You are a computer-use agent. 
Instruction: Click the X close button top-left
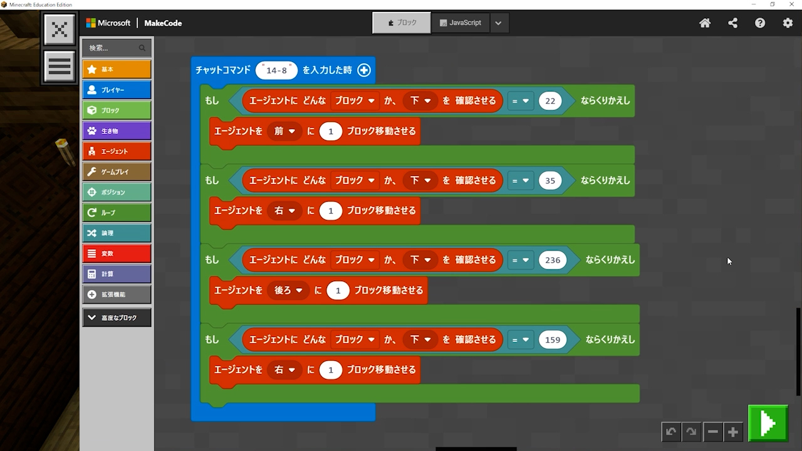coord(60,29)
